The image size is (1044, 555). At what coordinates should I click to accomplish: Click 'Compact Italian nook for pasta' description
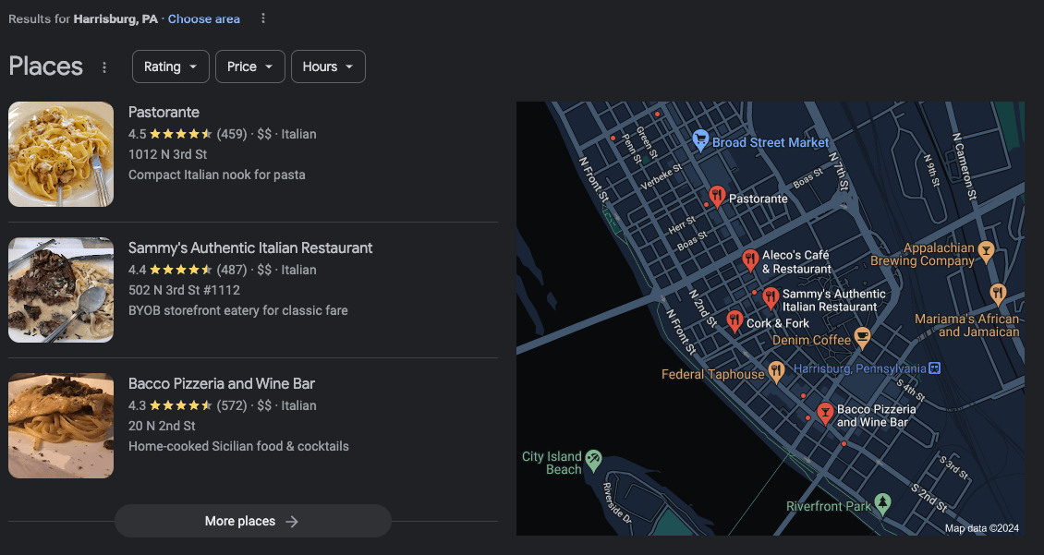pyautogui.click(x=217, y=175)
